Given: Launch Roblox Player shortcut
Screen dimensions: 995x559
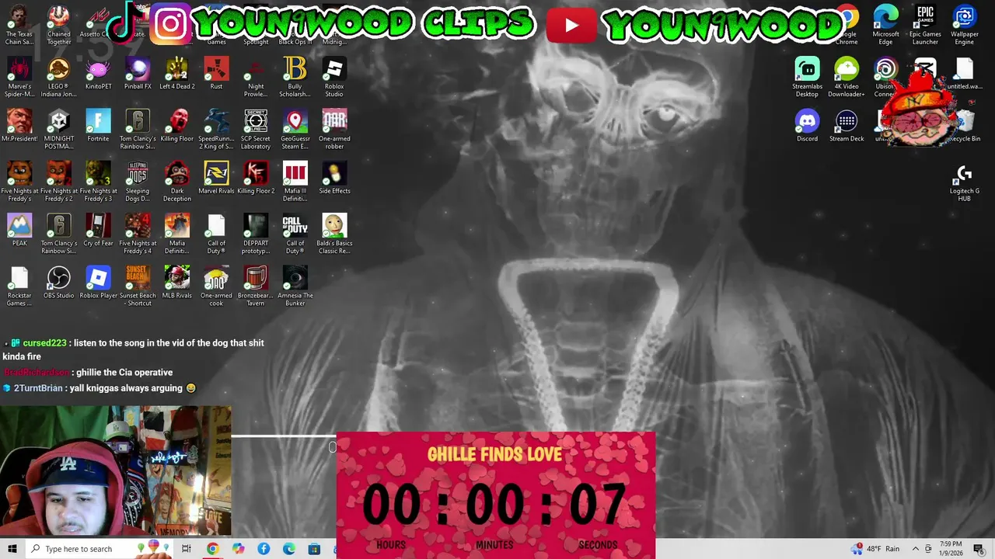Looking at the screenshot, I should [98, 282].
